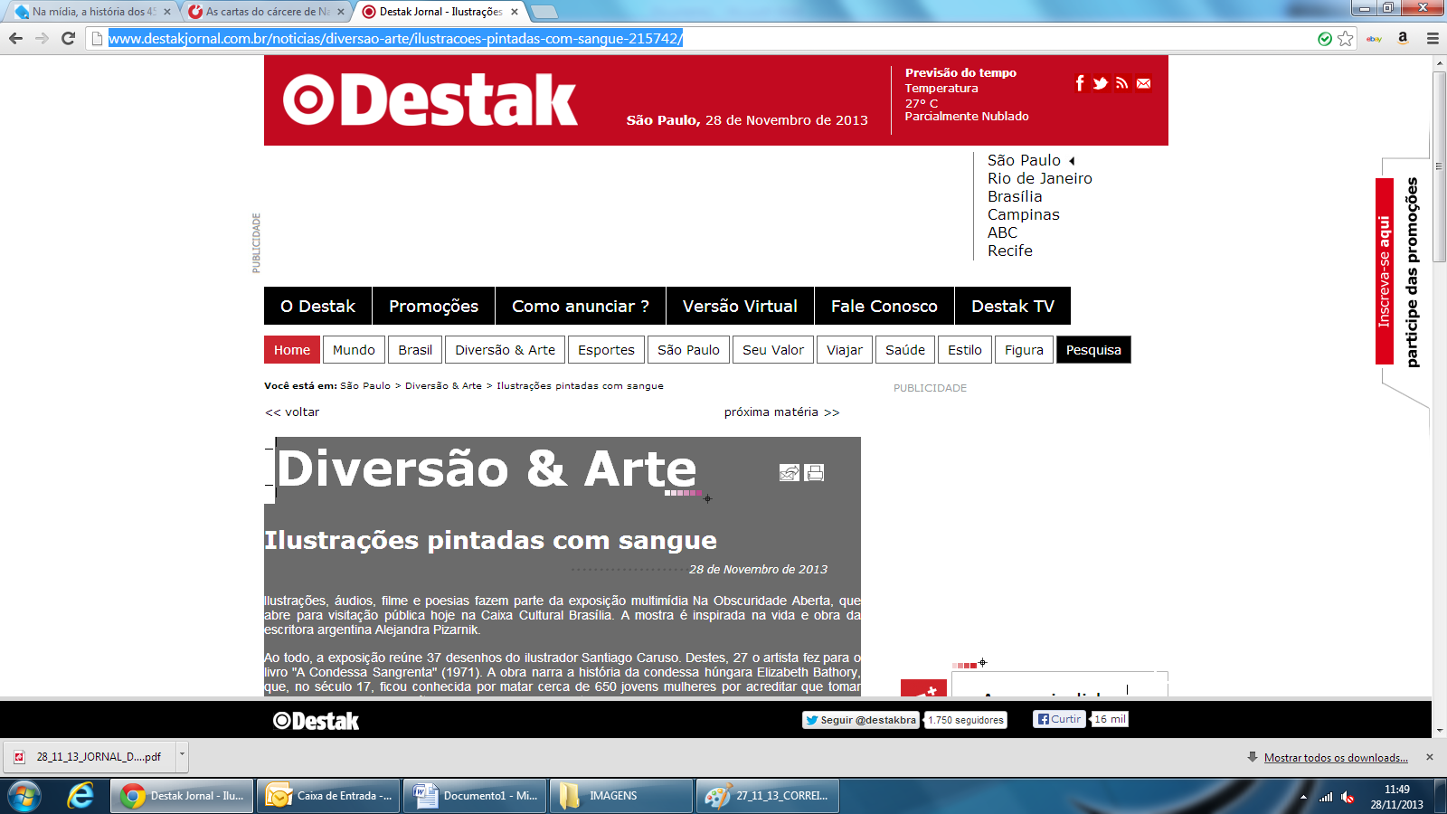This screenshot has width=1447, height=814.
Task: Click the email envelope icon in the header
Action: (1143, 83)
